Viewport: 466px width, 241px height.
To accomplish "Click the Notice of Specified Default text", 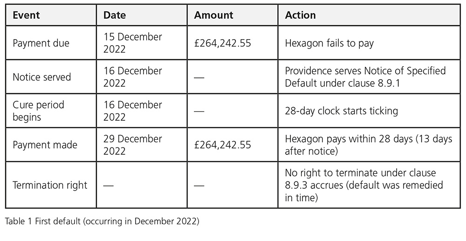I will (x=365, y=77).
